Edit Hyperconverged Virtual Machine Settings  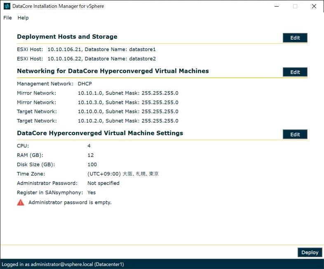pos(295,134)
